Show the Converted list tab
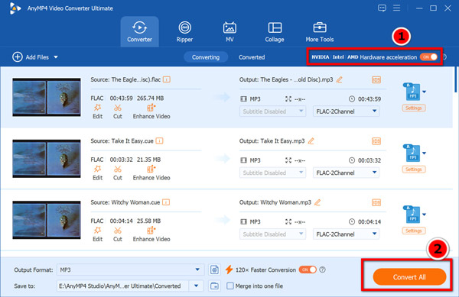The image size is (459, 297). pyautogui.click(x=252, y=57)
